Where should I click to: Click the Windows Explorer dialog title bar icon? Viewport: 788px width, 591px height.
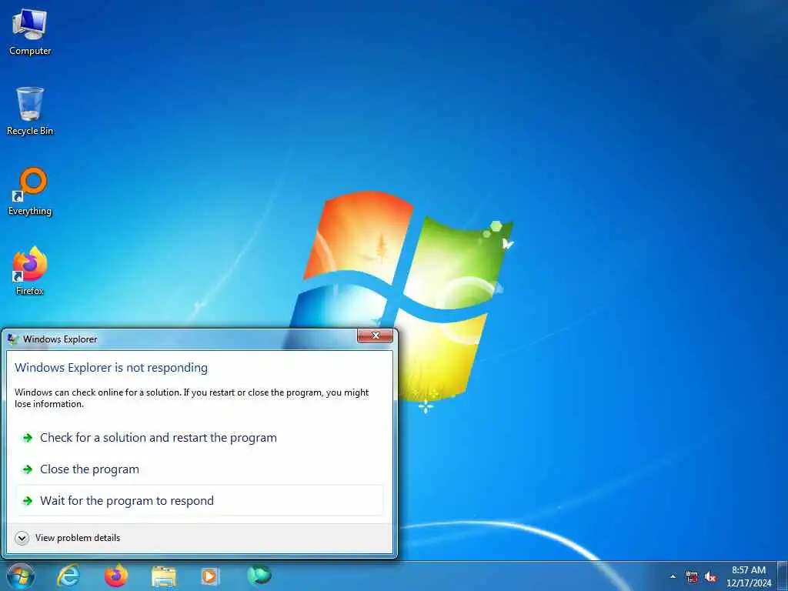click(13, 339)
